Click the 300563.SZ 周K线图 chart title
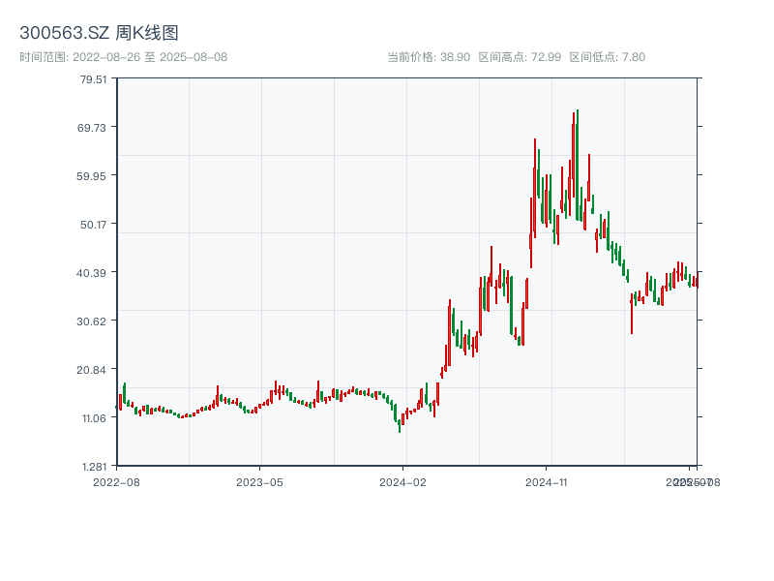Image resolution: width=774 pixels, height=581 pixels. pyautogui.click(x=99, y=34)
